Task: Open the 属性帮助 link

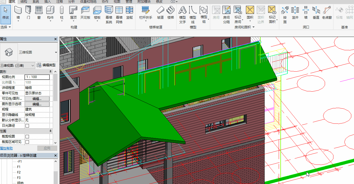Action: coord(6,148)
